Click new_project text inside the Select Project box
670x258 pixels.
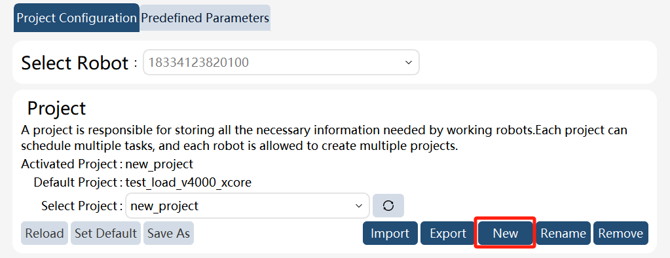point(164,206)
